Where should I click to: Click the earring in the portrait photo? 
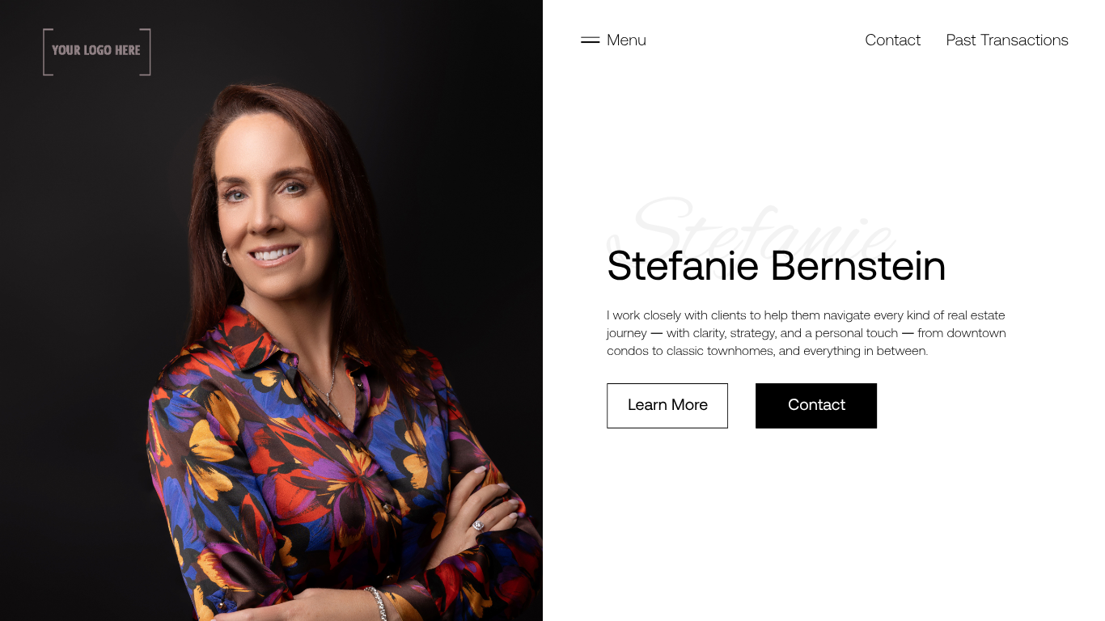227,256
